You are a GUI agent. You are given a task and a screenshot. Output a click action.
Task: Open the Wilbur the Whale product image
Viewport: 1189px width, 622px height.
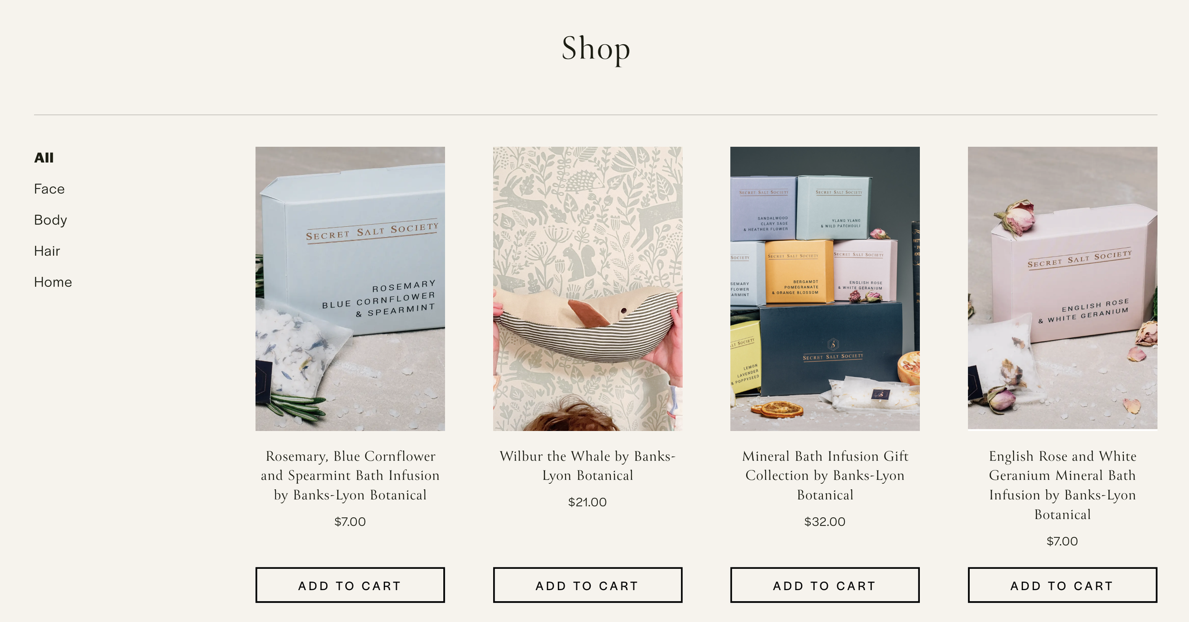(x=587, y=289)
